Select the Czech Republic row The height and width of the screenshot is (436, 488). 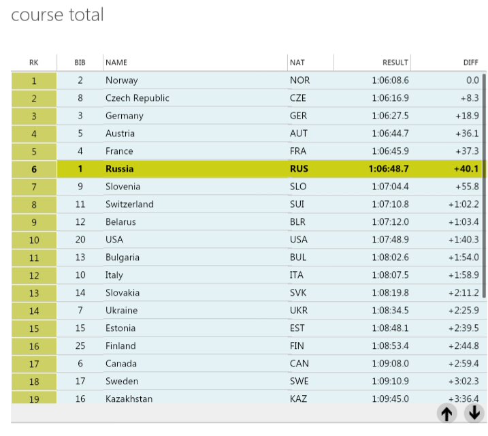(x=248, y=98)
